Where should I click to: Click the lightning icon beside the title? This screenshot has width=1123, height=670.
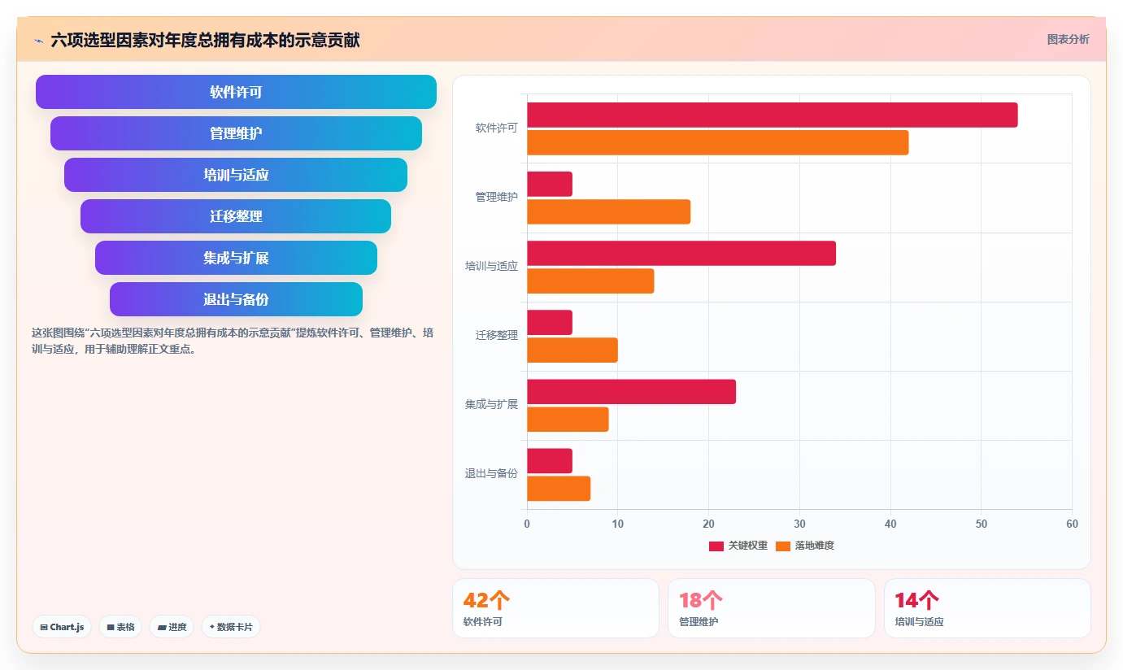38,40
